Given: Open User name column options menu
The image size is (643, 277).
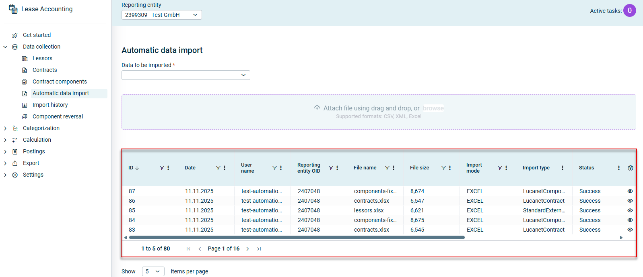Looking at the screenshot, I should coord(281,168).
